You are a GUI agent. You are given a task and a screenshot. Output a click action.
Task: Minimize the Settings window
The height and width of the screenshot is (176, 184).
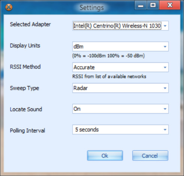(140, 5)
